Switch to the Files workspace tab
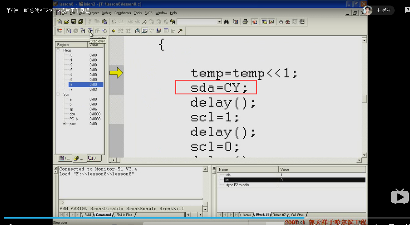Screen dimensions: 410x225 pos(65,158)
